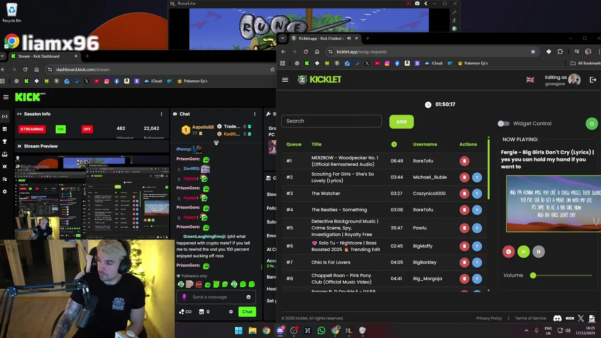
Task: Reload the Kicklet page
Action: pos(306,52)
